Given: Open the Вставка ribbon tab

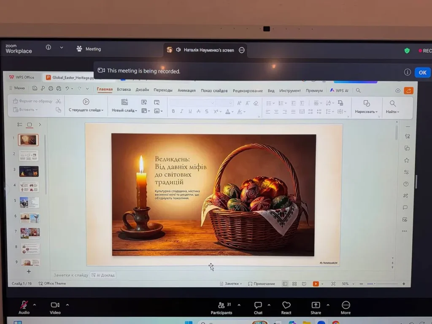Looking at the screenshot, I should (124, 90).
